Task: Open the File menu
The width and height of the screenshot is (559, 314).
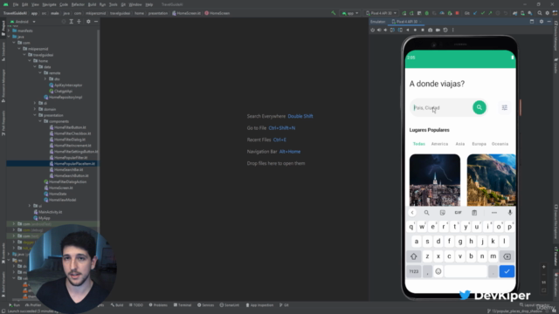Action: click(x=16, y=4)
